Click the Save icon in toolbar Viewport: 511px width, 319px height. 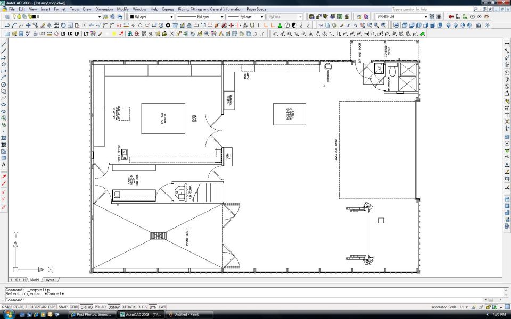(21, 33)
